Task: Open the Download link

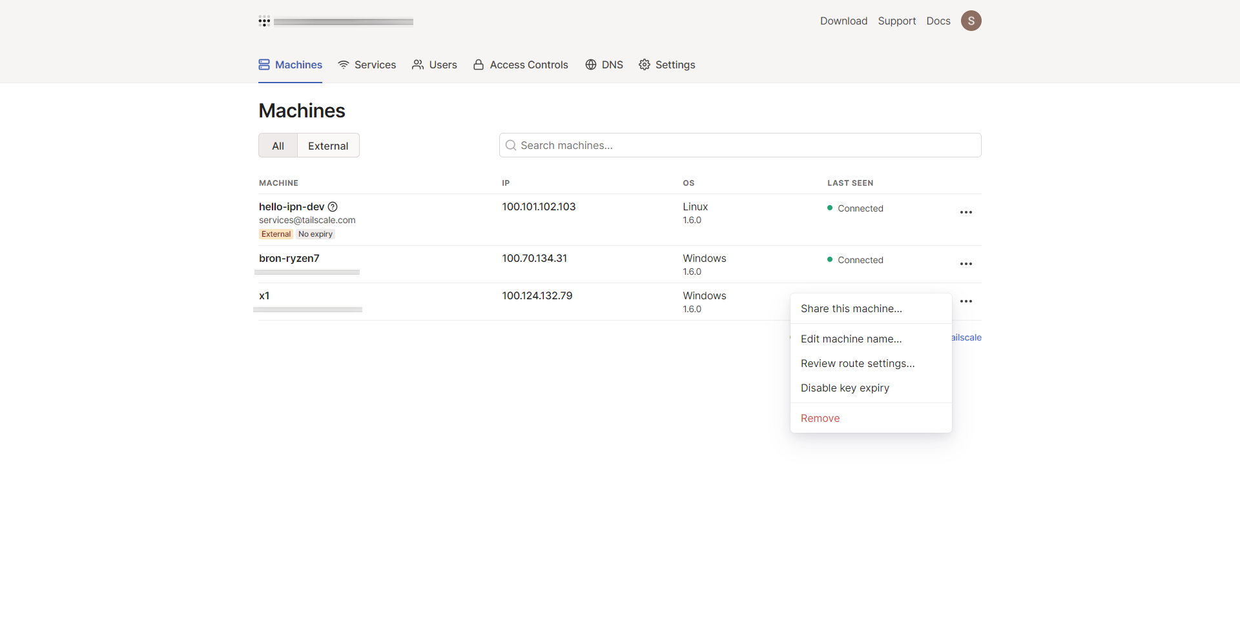Action: click(x=843, y=21)
